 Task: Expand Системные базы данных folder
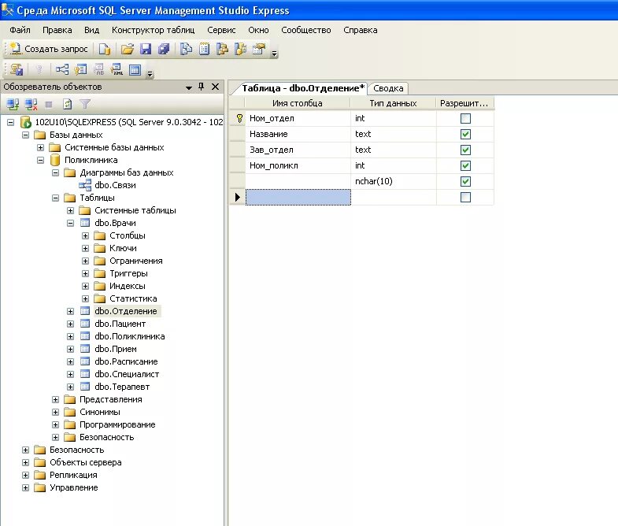[x=41, y=147]
